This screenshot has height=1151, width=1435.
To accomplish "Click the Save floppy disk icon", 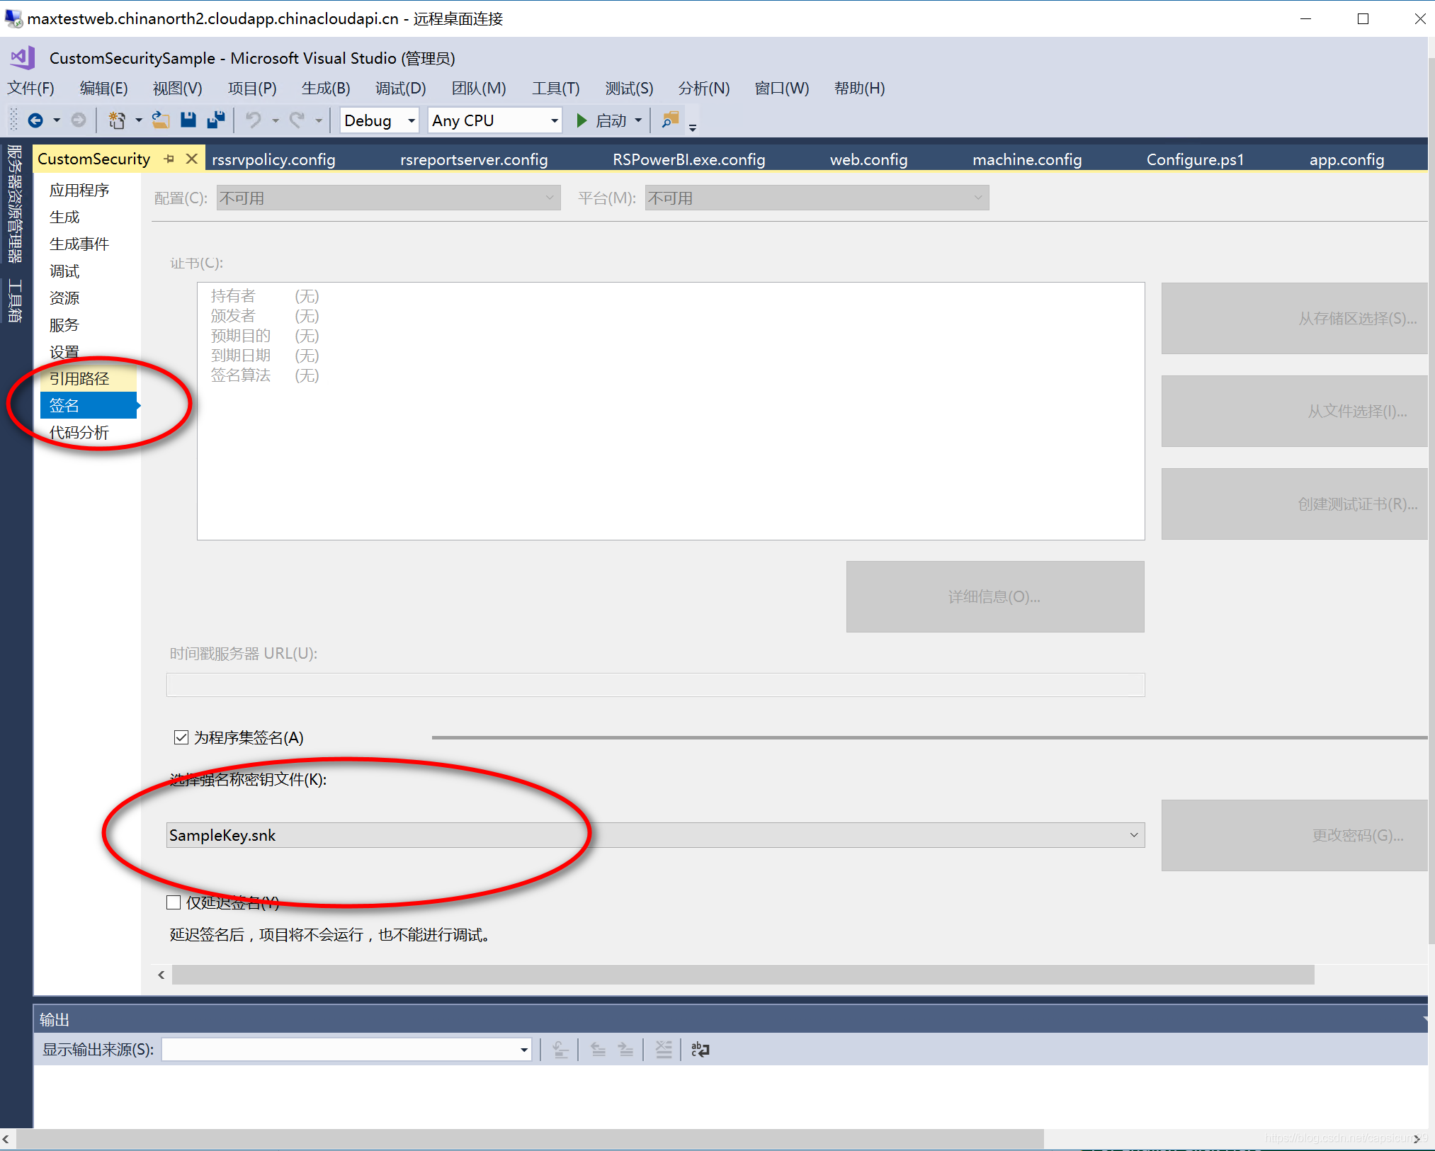I will click(188, 120).
